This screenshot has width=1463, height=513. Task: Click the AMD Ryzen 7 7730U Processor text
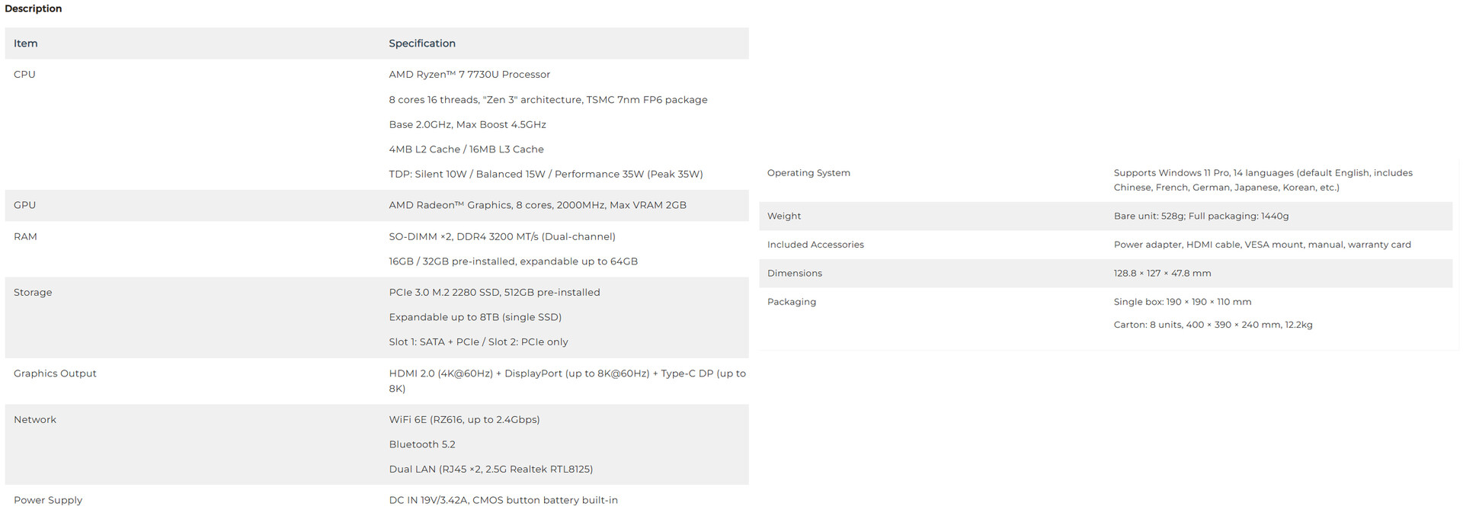469,75
